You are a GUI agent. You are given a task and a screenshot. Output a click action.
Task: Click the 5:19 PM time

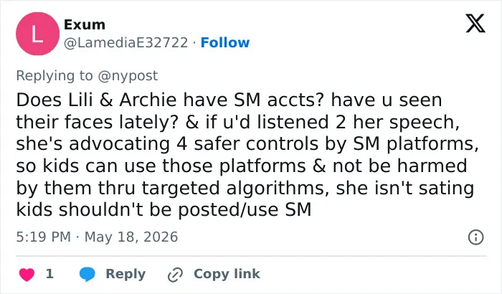click(44, 237)
